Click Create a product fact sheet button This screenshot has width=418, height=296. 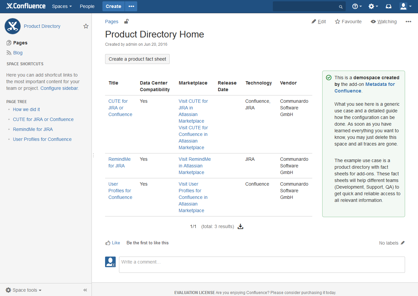137,59
